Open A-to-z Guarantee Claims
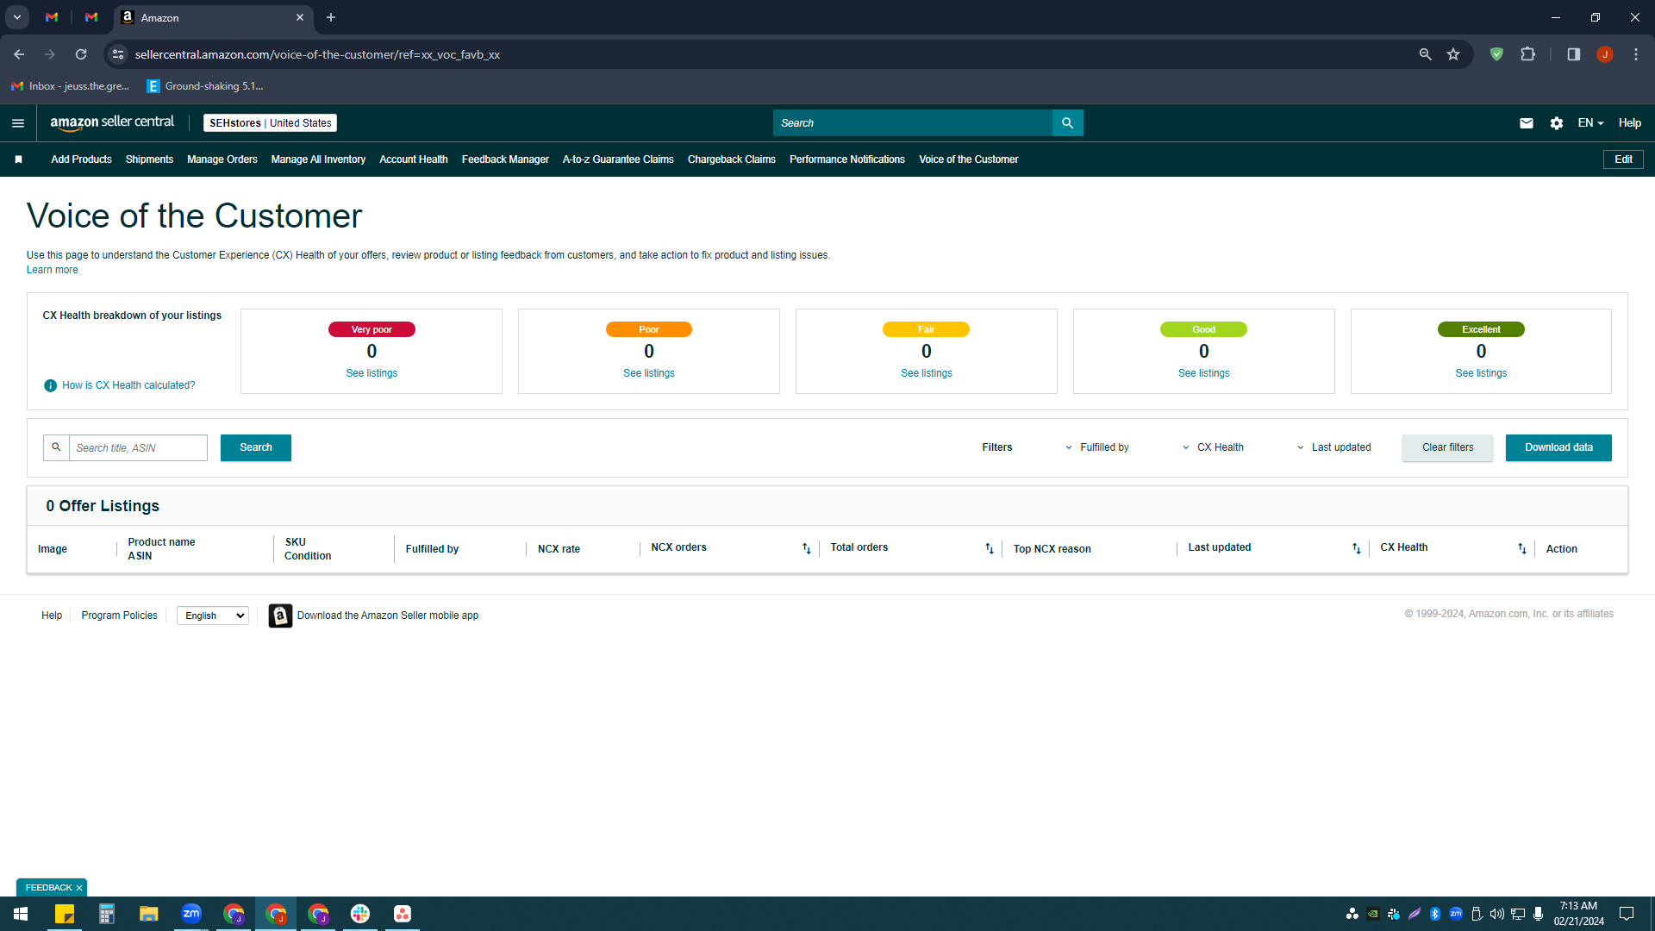 pos(618,159)
